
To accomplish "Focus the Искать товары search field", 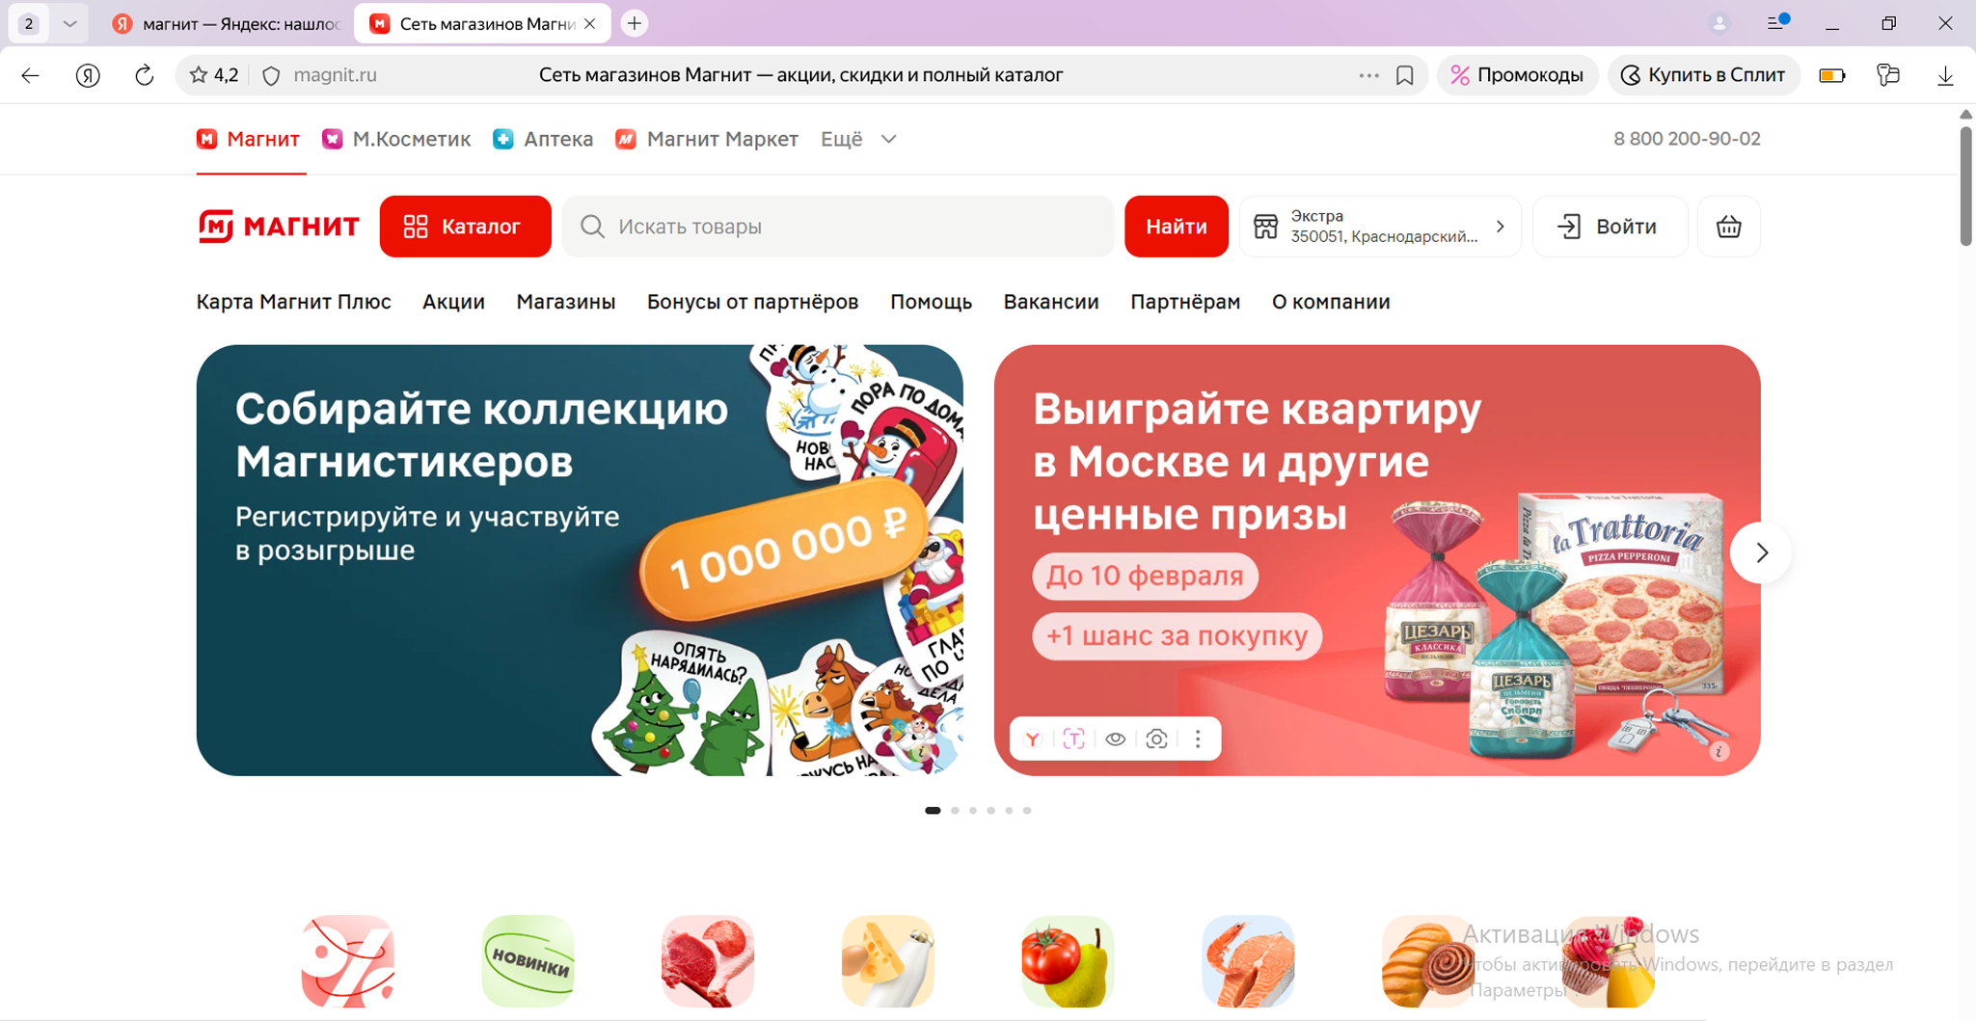I will click(838, 227).
